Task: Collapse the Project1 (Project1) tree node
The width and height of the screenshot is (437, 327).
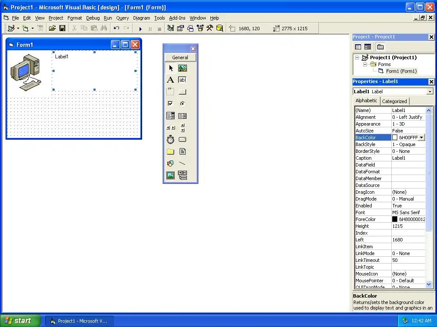Action: [357, 57]
